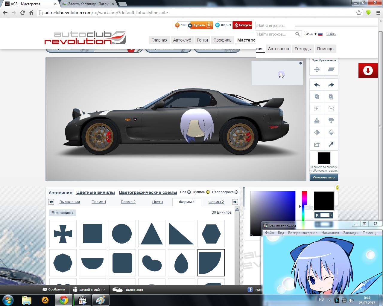Bring the vinyl layer forward

pos(317,120)
